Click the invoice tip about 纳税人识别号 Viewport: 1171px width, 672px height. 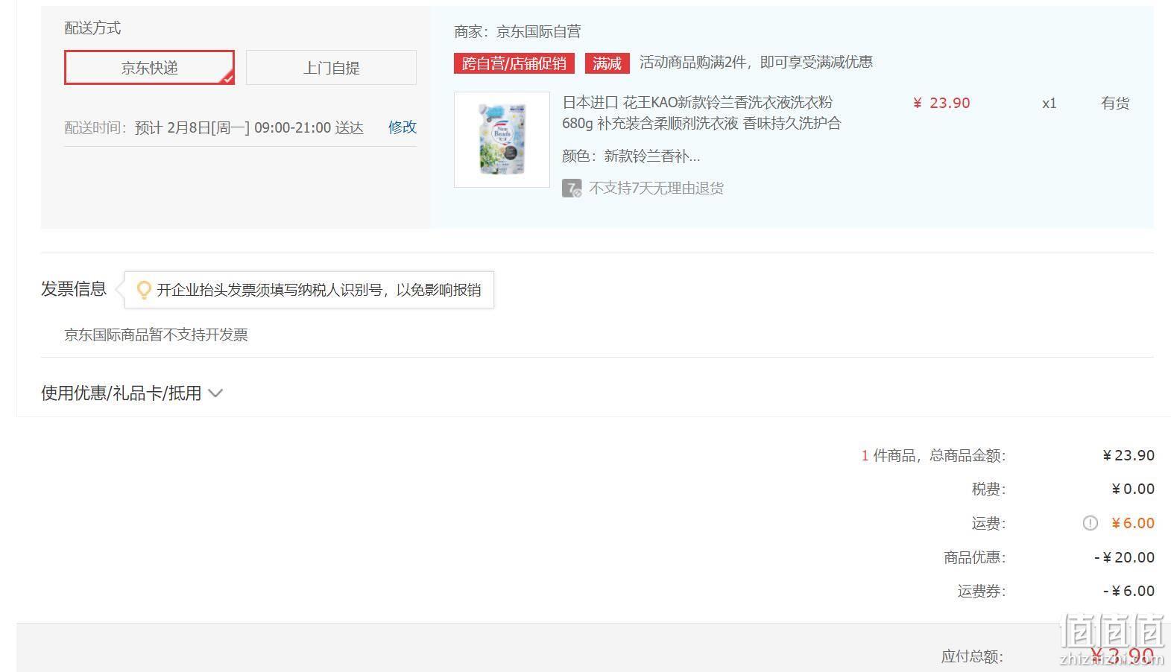click(318, 290)
